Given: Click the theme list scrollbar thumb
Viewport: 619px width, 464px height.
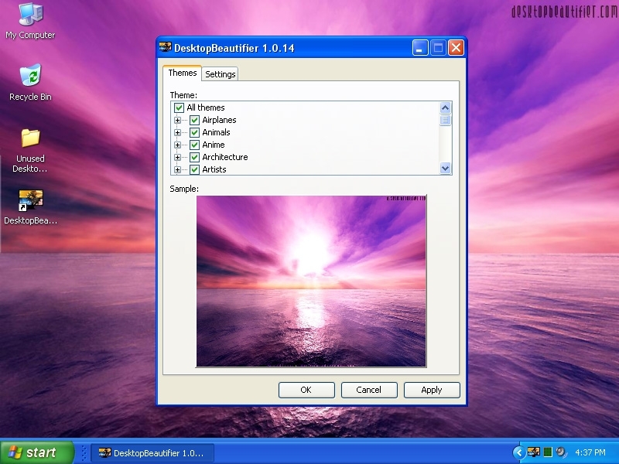Looking at the screenshot, I should click(445, 120).
